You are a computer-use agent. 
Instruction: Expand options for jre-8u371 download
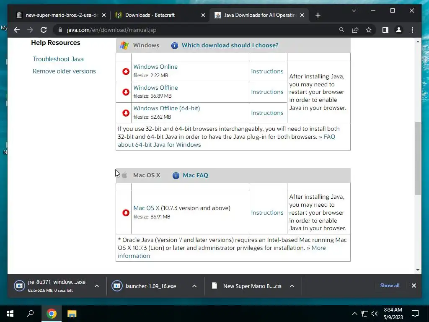[97, 286]
